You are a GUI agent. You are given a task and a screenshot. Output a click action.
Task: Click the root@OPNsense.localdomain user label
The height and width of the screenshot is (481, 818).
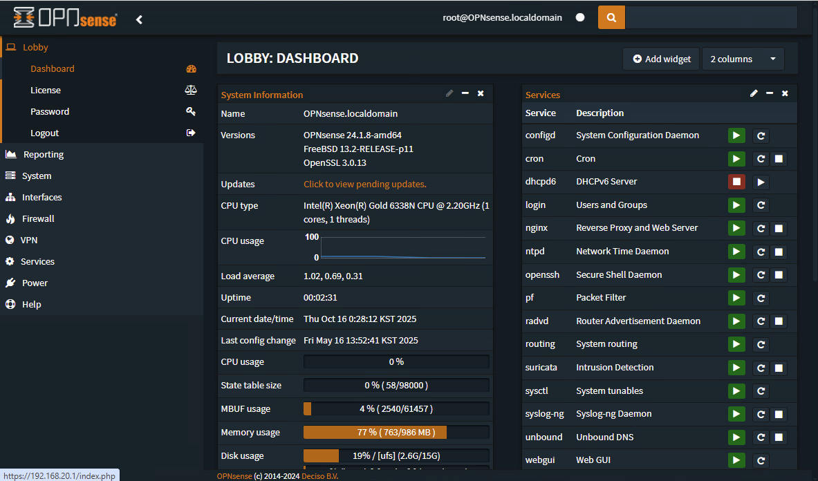[503, 18]
